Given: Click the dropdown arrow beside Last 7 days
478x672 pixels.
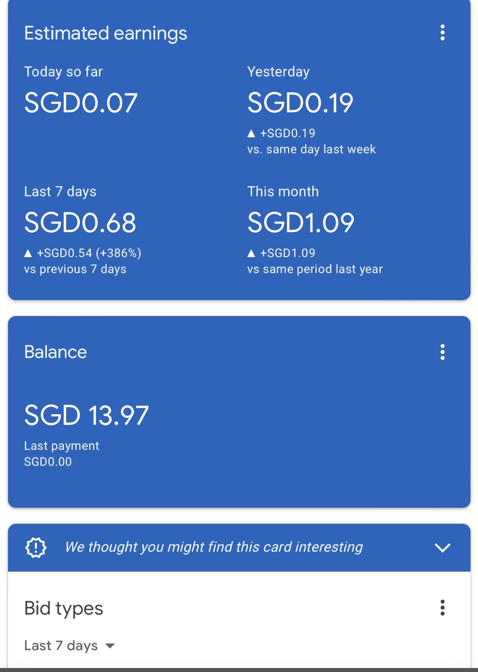Looking at the screenshot, I should pyautogui.click(x=110, y=646).
